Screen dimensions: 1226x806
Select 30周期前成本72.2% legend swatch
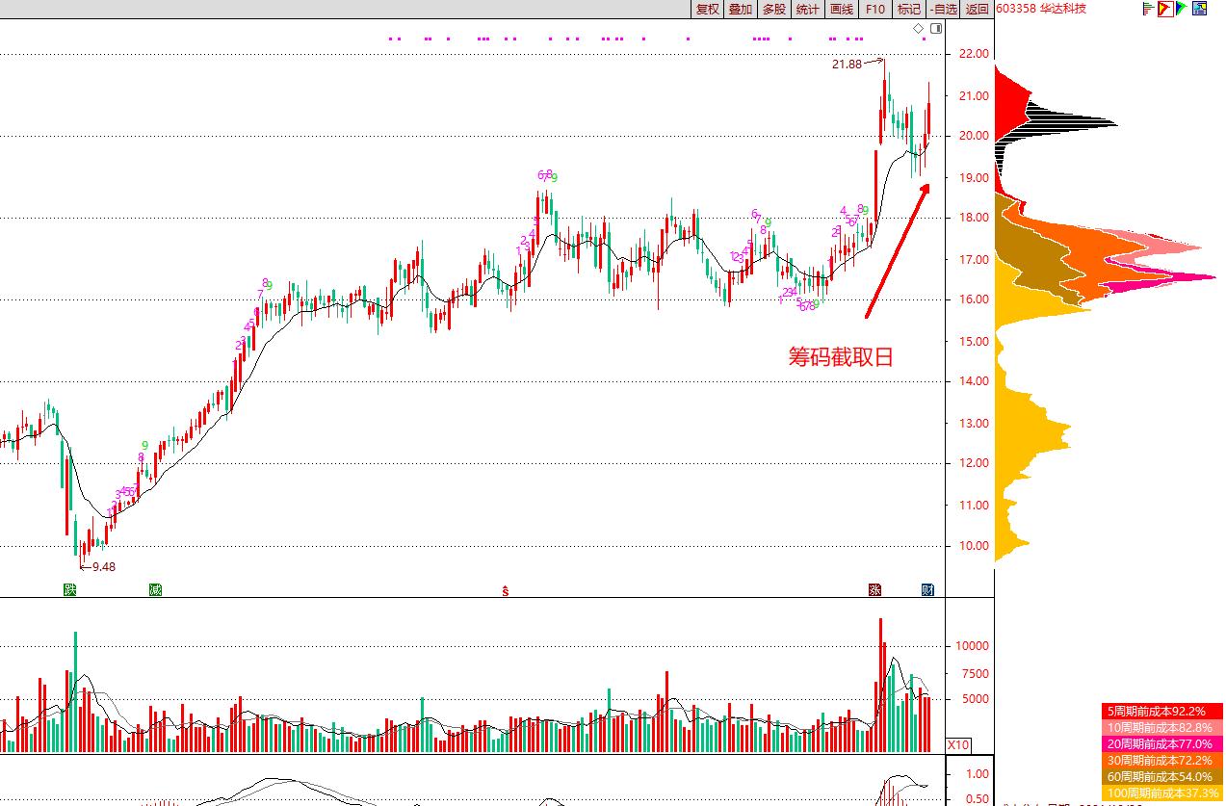click(x=1161, y=760)
